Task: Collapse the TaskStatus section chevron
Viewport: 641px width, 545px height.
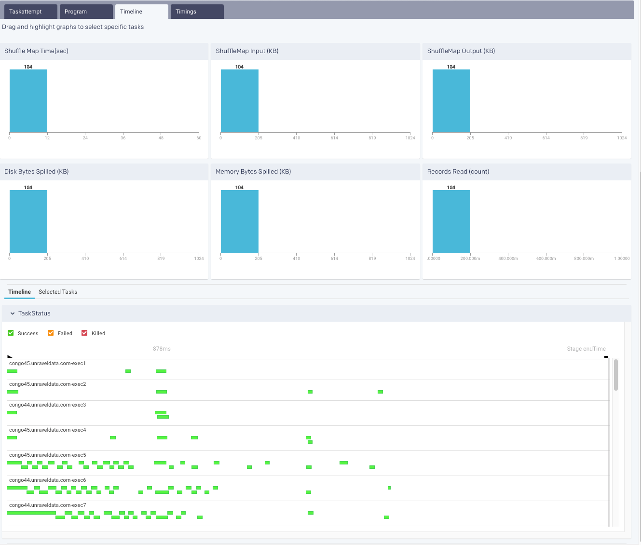Action: tap(13, 313)
